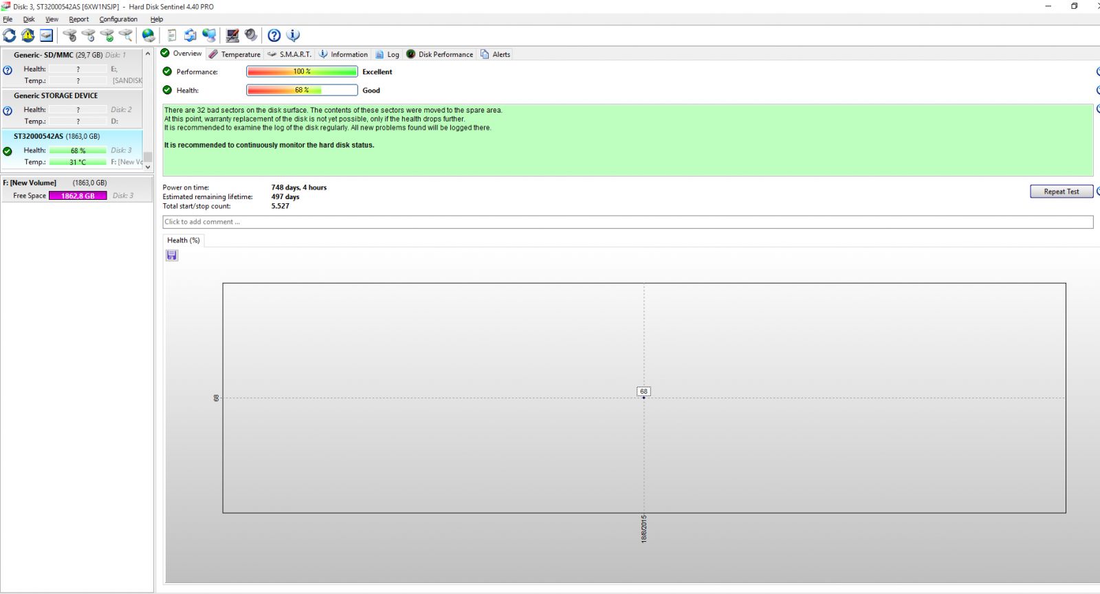Click the disk drive panel toolbar icon
Viewport: 1100px width, 594px height.
click(x=47, y=35)
